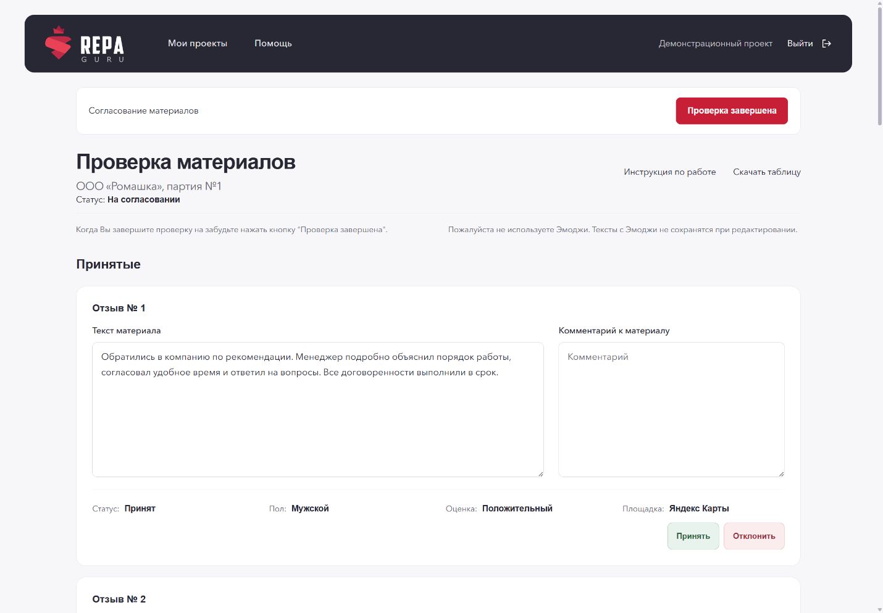The width and height of the screenshot is (883, 613).
Task: Click the Скачать таблицу link
Action: pyautogui.click(x=767, y=172)
